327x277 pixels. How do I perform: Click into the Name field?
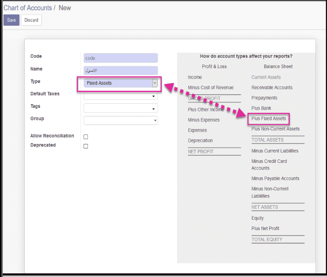click(x=121, y=71)
